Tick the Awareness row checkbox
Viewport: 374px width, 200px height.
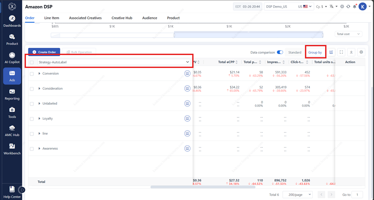coord(32,149)
